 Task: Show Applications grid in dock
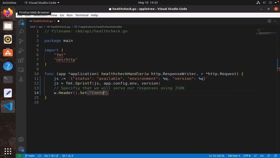point(8,151)
